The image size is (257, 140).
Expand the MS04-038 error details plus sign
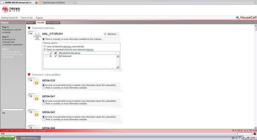pos(43,85)
